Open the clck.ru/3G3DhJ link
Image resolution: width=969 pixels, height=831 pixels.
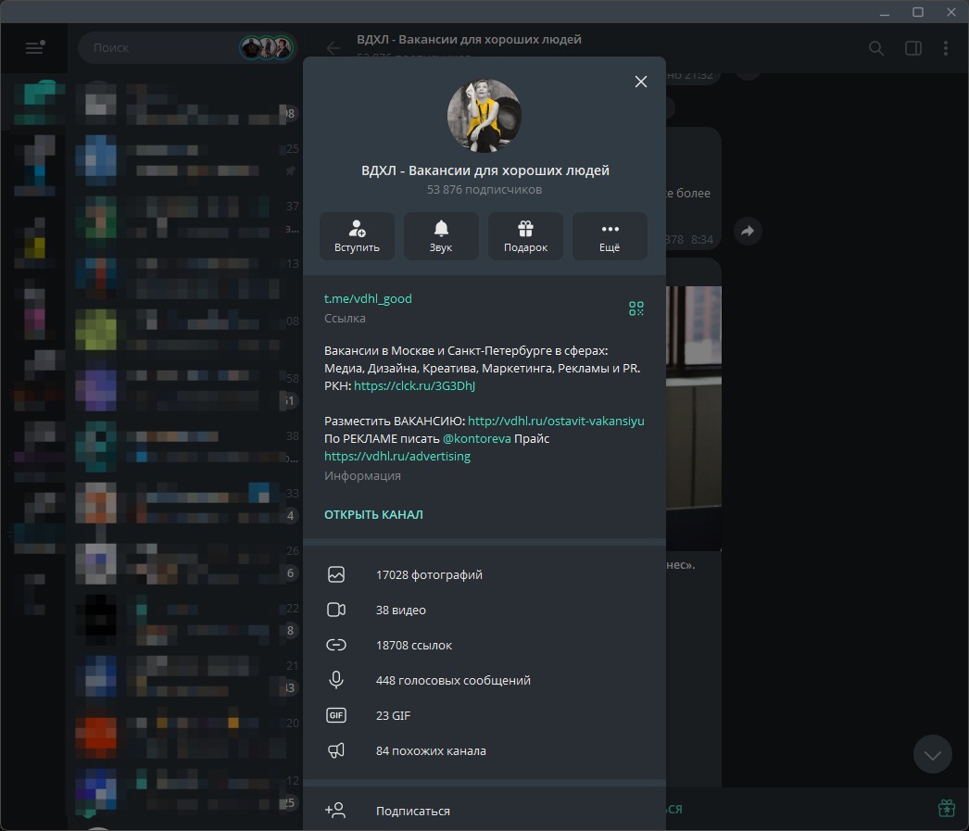414,385
